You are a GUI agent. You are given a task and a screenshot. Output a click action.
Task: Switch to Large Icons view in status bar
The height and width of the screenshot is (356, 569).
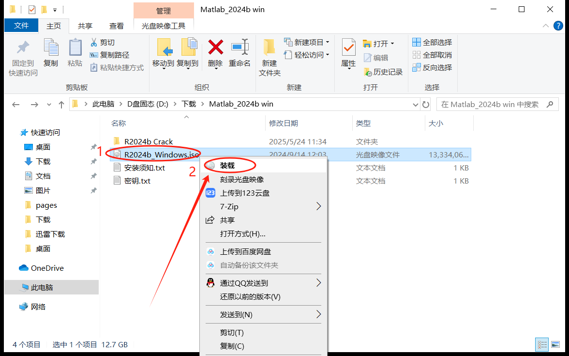pos(555,344)
